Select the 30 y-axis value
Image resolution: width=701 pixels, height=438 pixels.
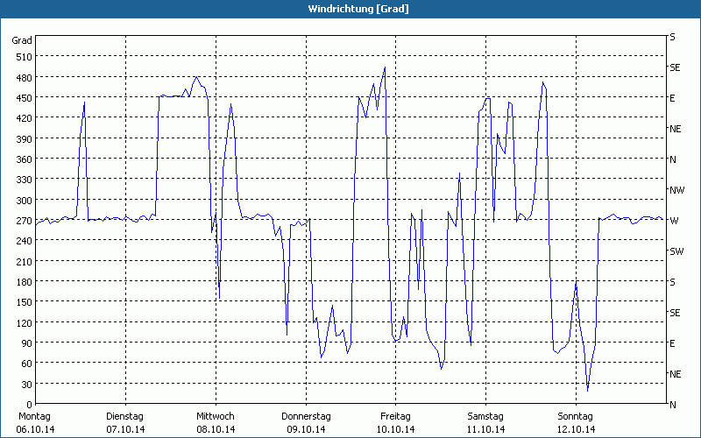point(27,385)
